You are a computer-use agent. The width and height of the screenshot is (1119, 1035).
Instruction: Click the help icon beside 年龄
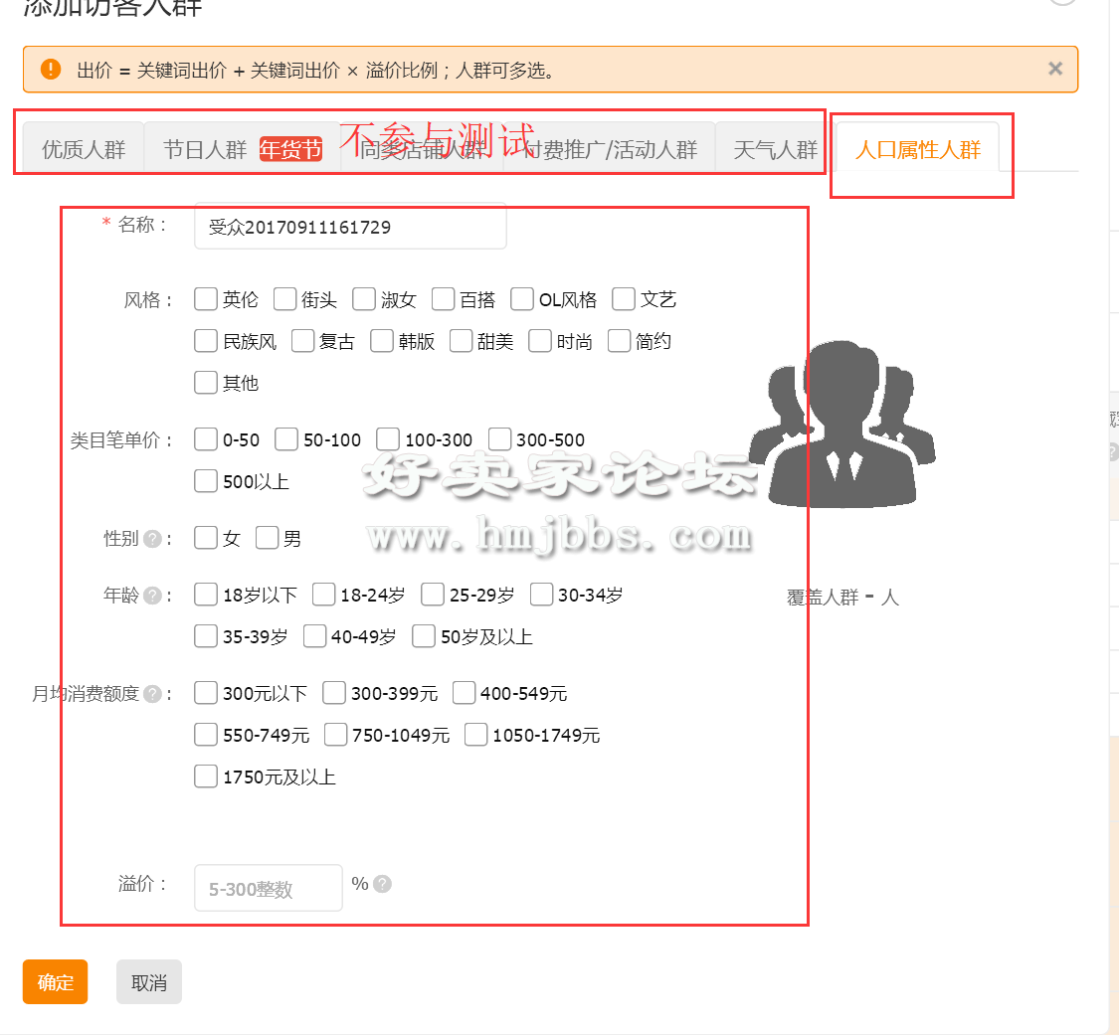[152, 596]
